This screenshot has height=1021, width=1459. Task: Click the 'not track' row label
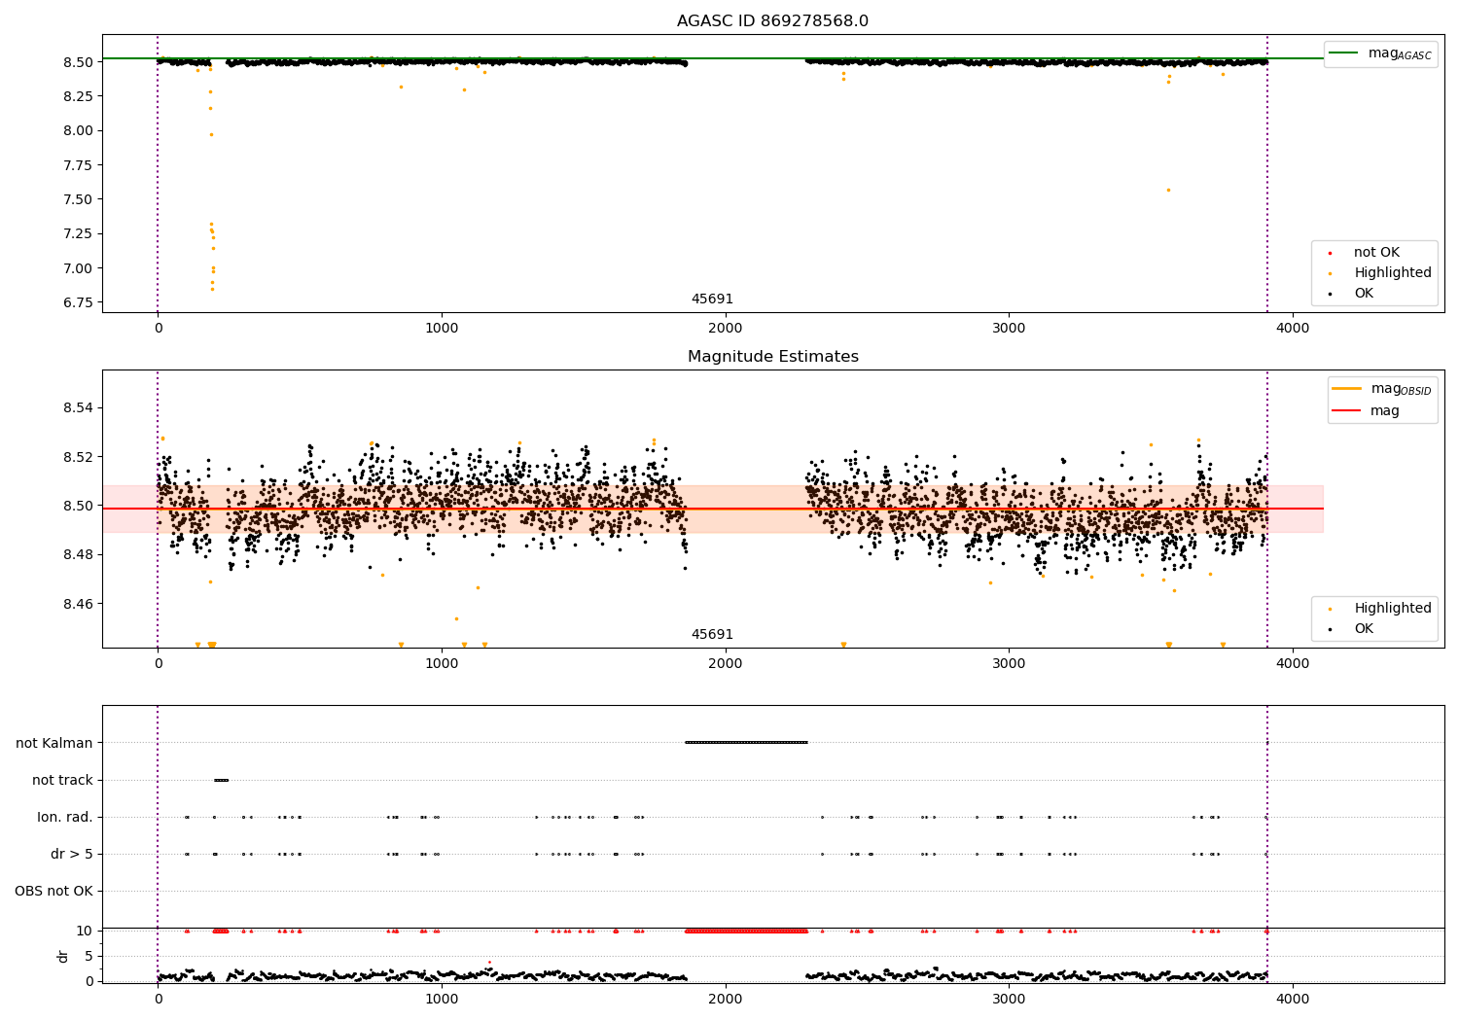pos(62,780)
